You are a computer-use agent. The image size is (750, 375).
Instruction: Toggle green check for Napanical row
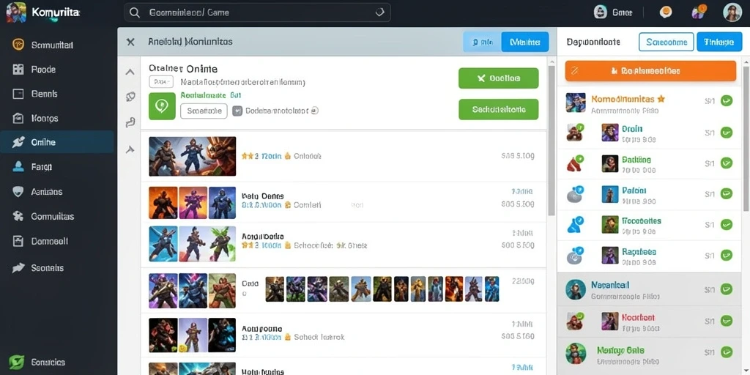(727, 289)
